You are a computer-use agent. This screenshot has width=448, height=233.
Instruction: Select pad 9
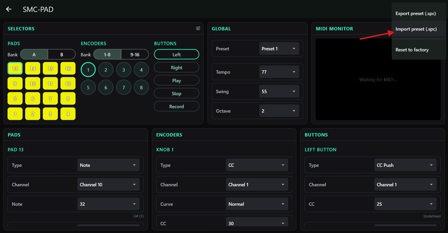pos(15,84)
